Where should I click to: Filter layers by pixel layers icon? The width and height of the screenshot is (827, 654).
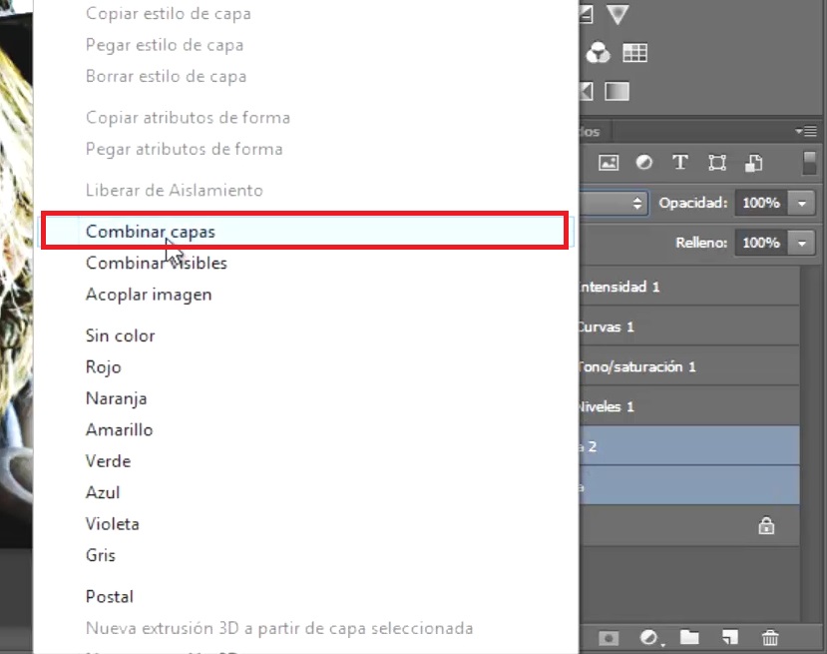pos(609,163)
